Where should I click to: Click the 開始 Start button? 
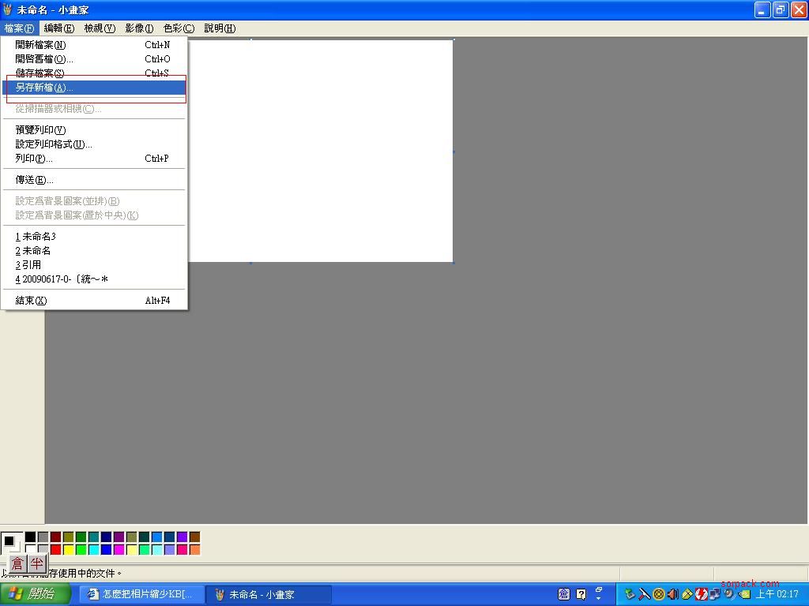pos(36,594)
